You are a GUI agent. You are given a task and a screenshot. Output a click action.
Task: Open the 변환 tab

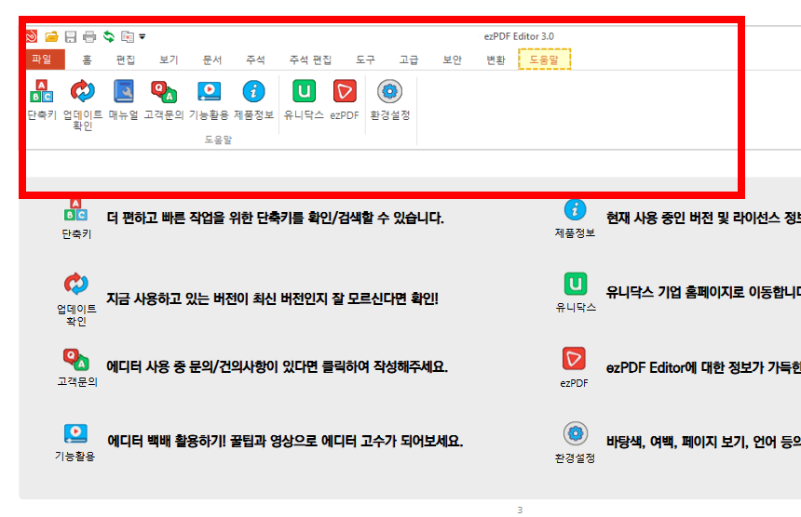(496, 60)
